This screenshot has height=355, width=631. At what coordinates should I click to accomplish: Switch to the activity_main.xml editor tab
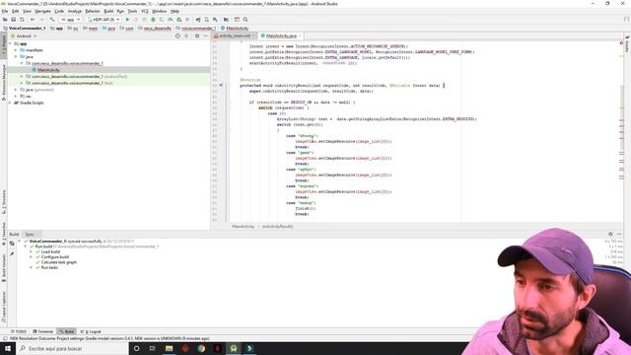(235, 35)
